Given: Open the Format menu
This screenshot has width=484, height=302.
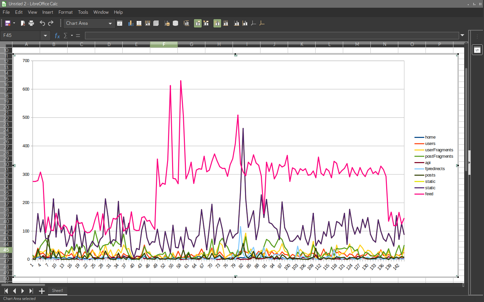Looking at the screenshot, I should point(65,12).
